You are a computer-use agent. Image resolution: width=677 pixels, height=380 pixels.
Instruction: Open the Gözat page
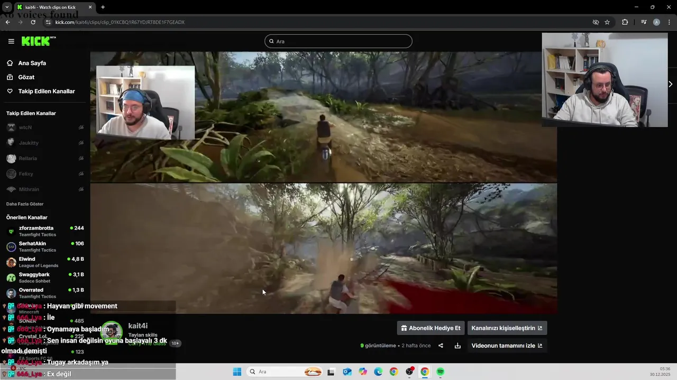pyautogui.click(x=26, y=77)
